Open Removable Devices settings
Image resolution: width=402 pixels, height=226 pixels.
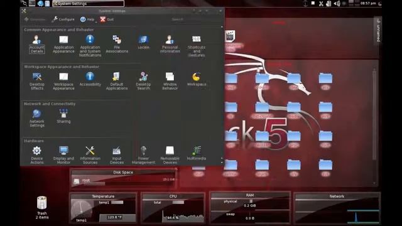170,155
